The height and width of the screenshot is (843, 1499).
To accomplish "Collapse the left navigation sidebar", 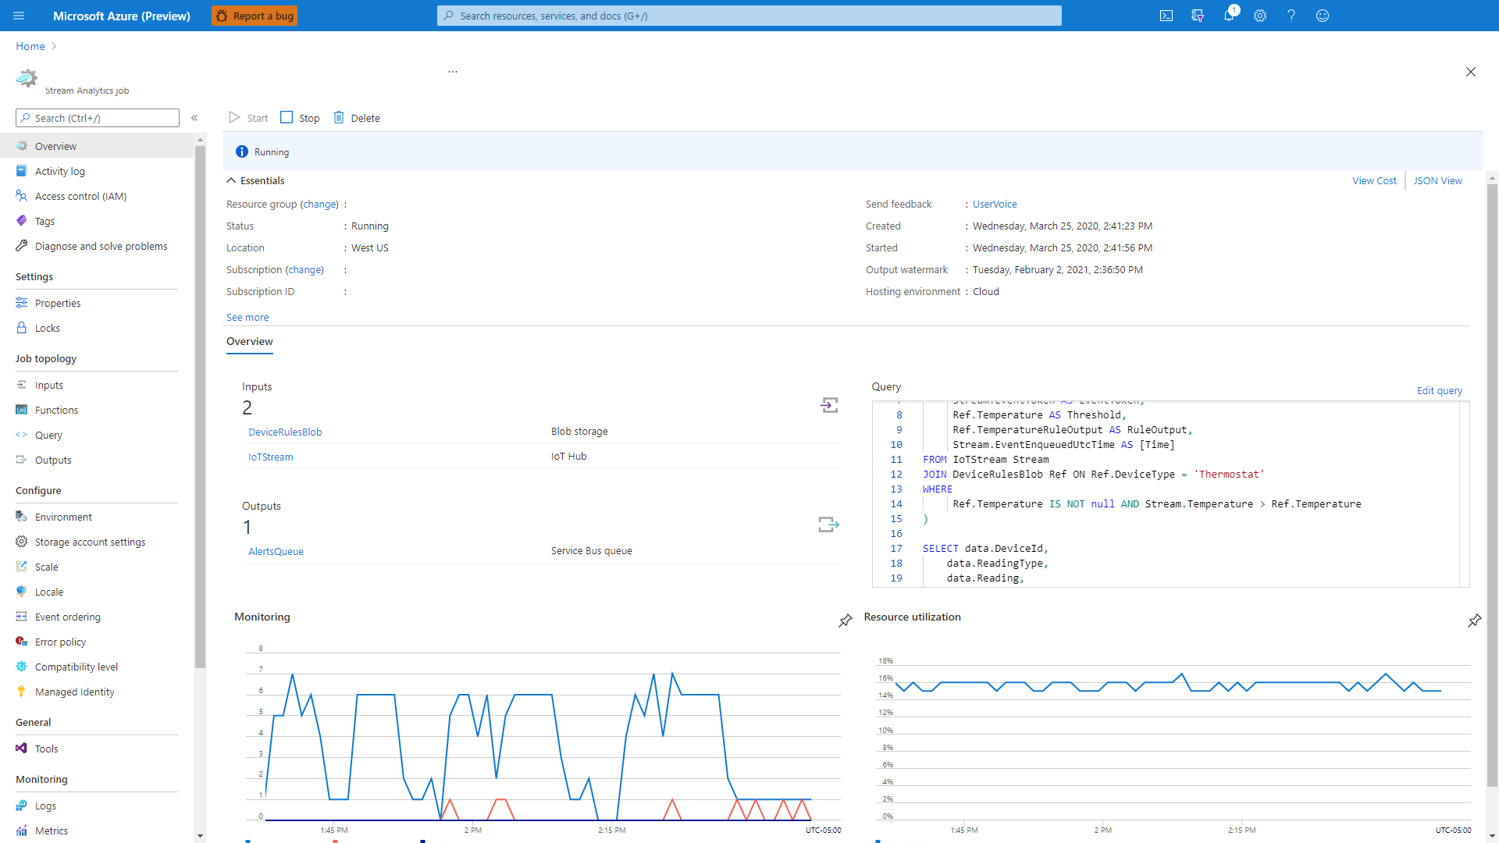I will pos(194,117).
